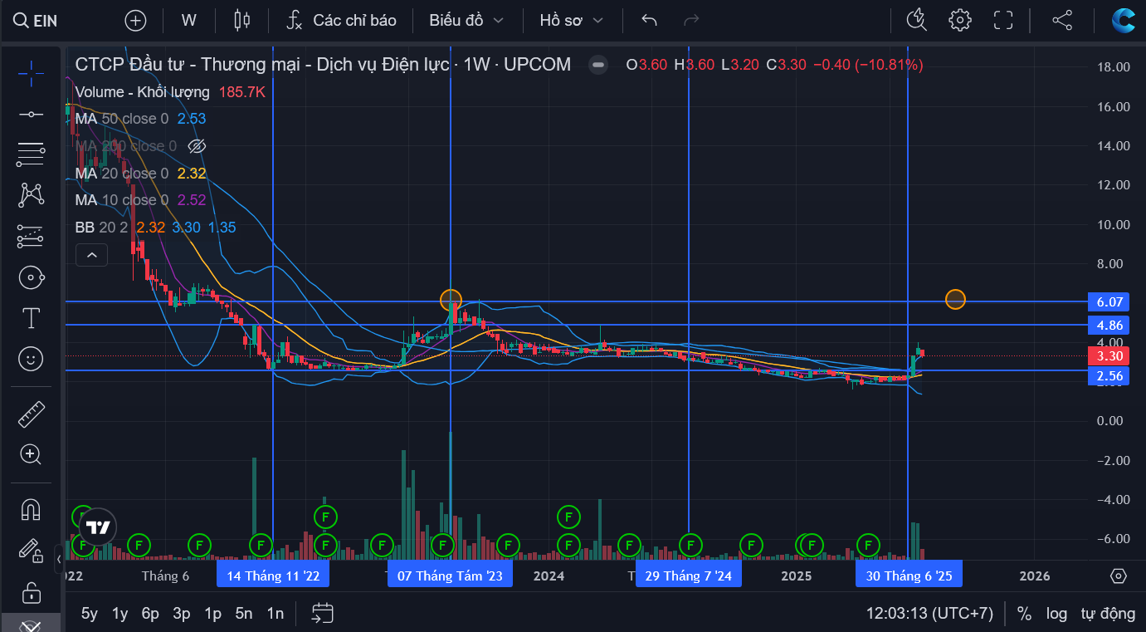Open Fibonacci retracement tools
The height and width of the screenshot is (632, 1146).
click(31, 154)
